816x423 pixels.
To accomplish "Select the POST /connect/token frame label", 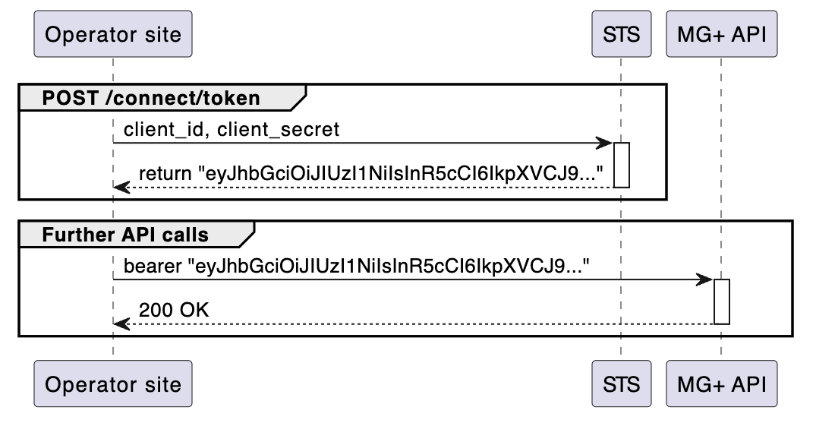I will (151, 98).
